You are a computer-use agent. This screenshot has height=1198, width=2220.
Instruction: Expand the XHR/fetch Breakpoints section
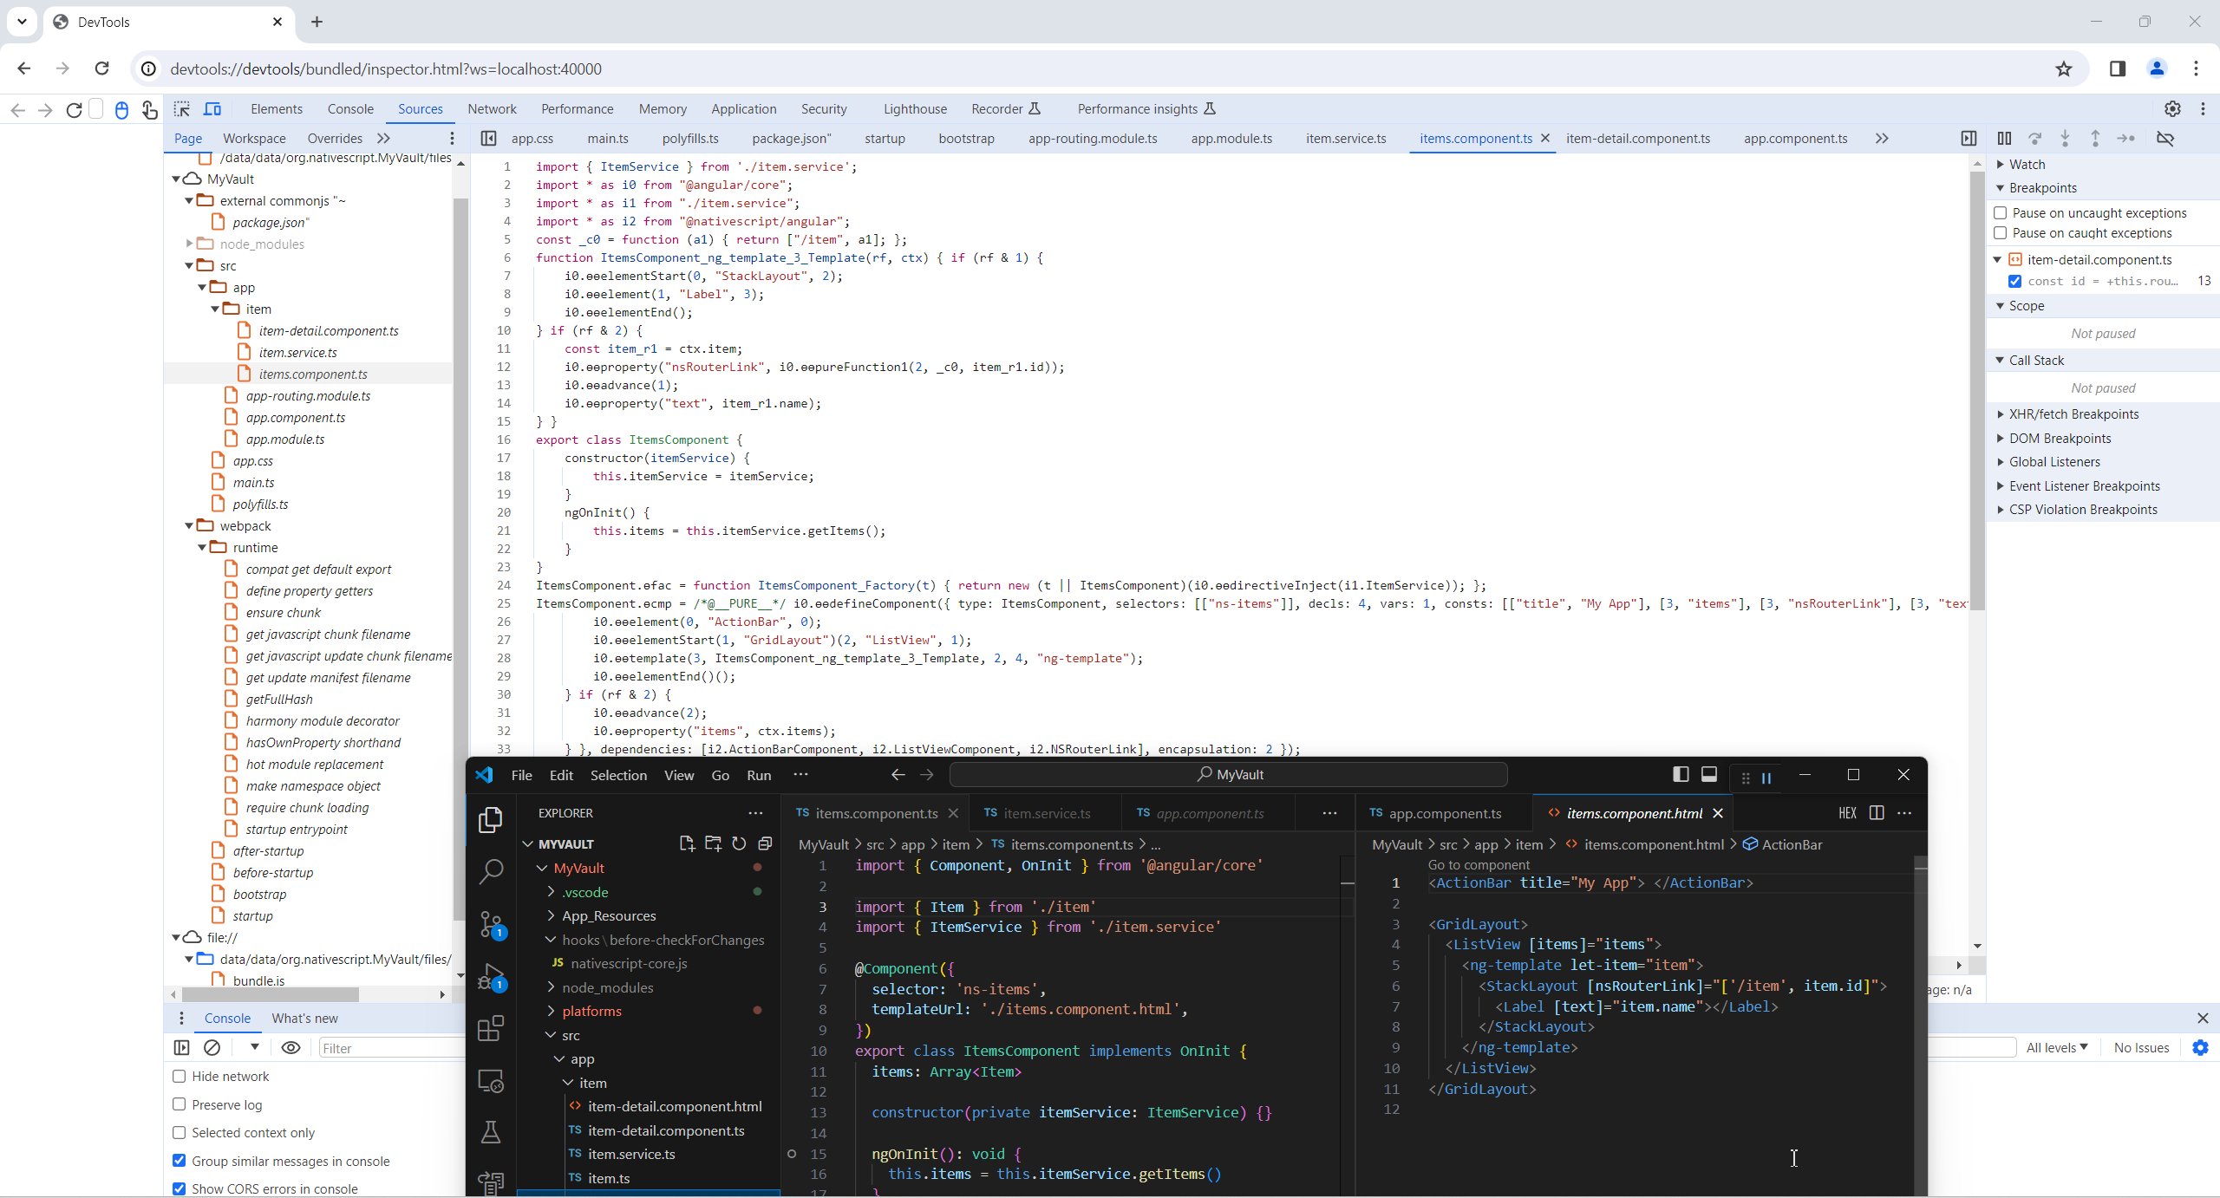(2073, 414)
